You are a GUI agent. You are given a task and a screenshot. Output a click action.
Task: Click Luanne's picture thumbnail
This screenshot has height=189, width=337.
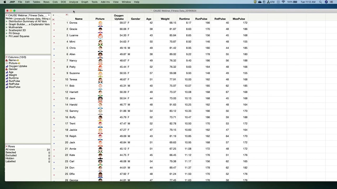tap(100, 36)
